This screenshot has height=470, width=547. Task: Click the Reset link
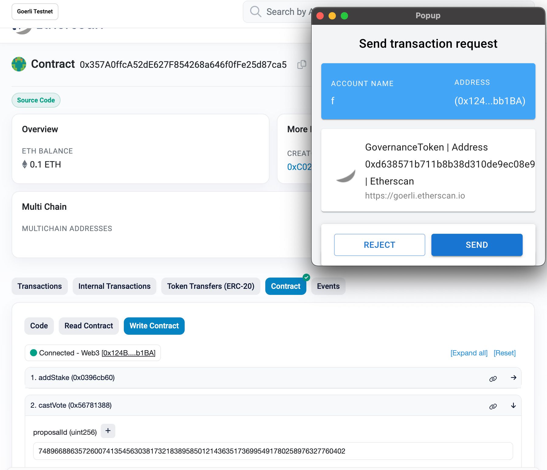pos(504,353)
